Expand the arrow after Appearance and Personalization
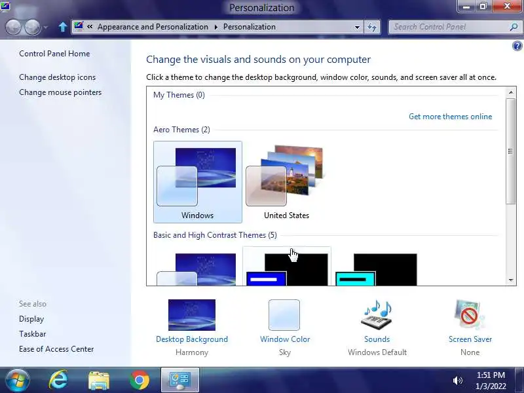The image size is (524, 393). pyautogui.click(x=216, y=27)
